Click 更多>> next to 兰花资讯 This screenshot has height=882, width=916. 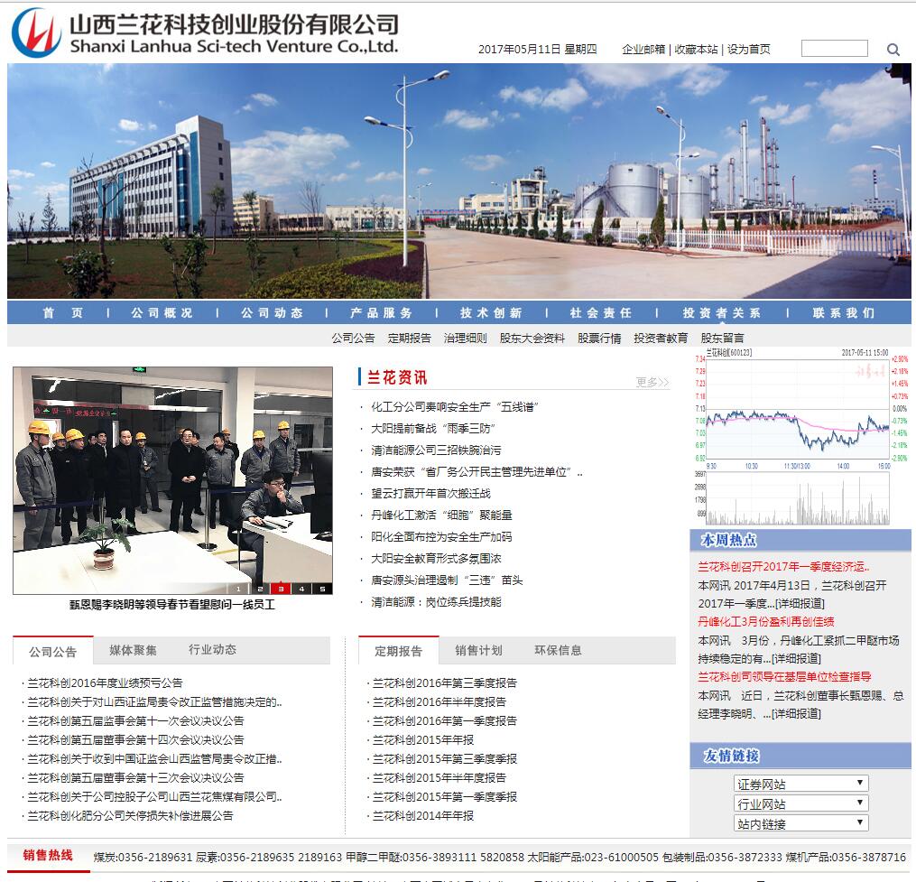(x=652, y=382)
